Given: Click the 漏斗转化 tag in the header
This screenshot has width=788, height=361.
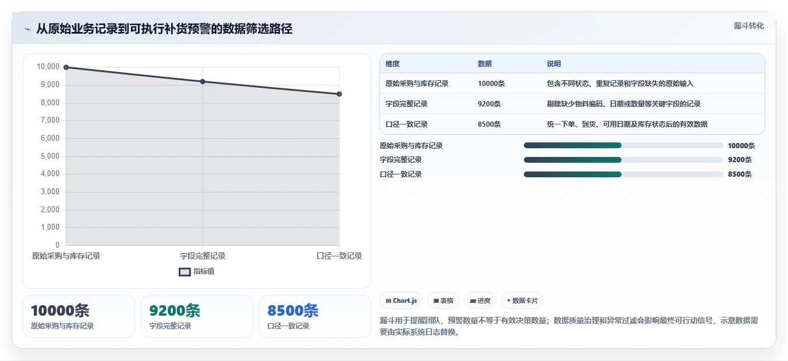Looking at the screenshot, I should pyautogui.click(x=748, y=26).
